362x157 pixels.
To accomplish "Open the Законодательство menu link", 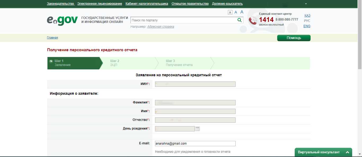I will [60, 4].
